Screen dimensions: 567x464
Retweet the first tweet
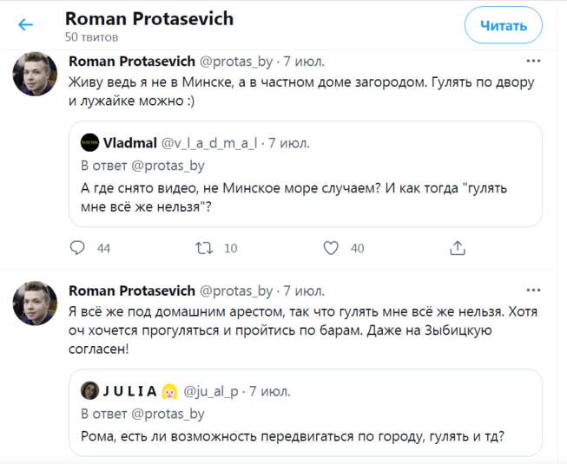[x=204, y=248]
